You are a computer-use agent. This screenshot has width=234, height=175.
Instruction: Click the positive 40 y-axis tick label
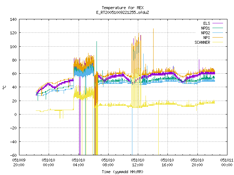(15, 87)
